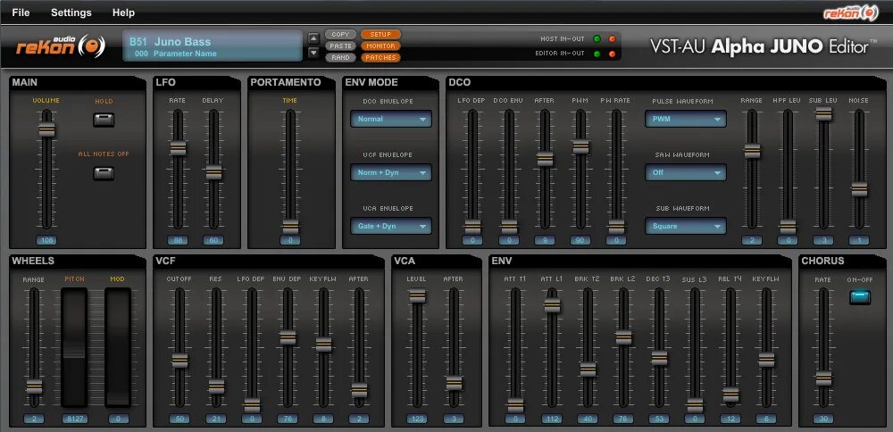Image resolution: width=893 pixels, height=432 pixels.
Task: Click the Chorus Rate value 30
Action: tap(823, 419)
